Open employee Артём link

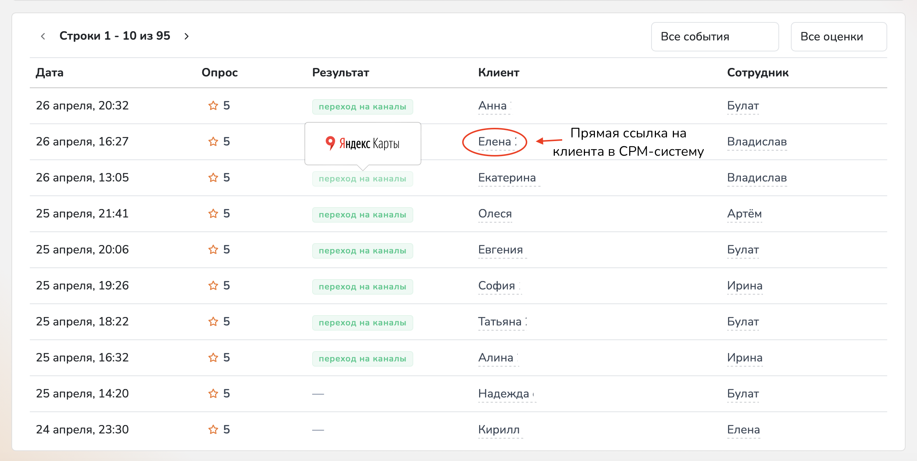[x=744, y=214]
